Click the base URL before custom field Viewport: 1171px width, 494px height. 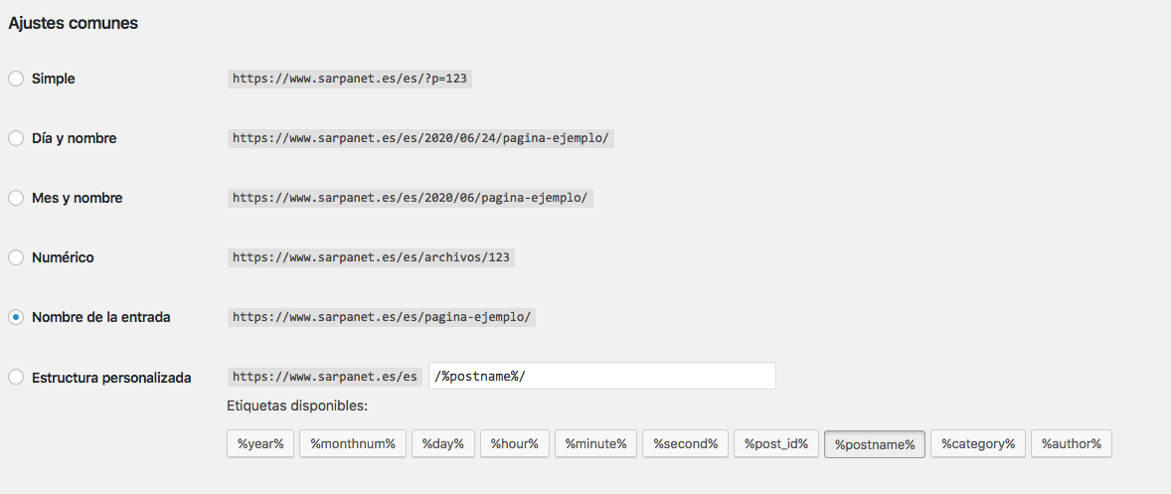tap(325, 377)
